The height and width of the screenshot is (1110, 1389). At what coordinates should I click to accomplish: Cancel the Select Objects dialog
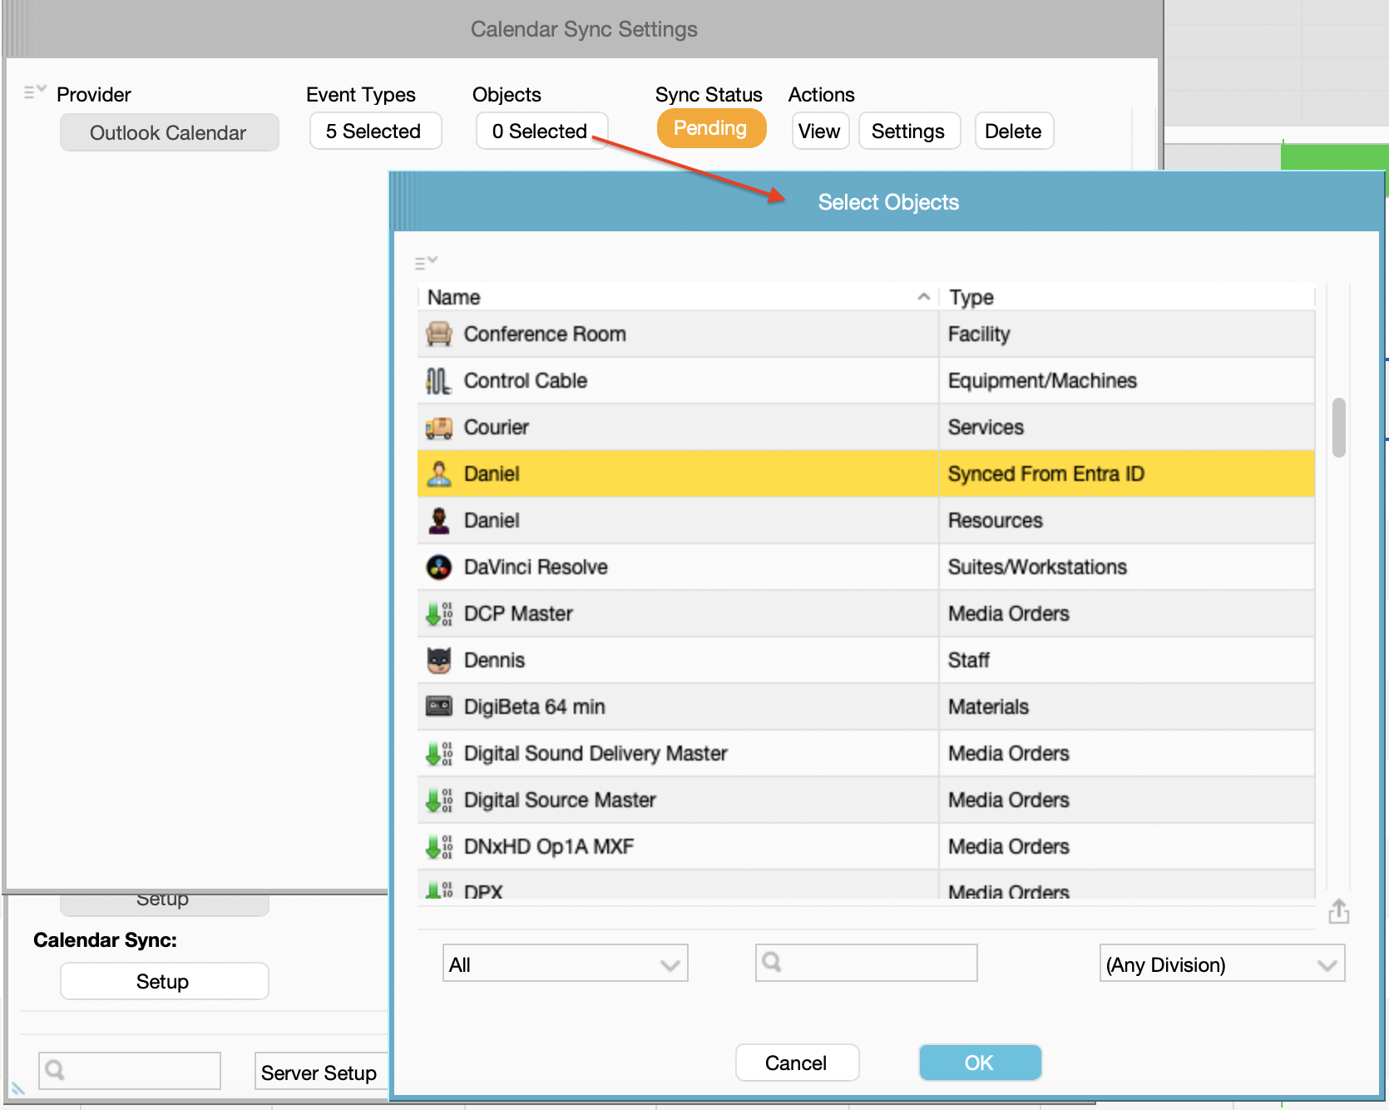[797, 1063]
